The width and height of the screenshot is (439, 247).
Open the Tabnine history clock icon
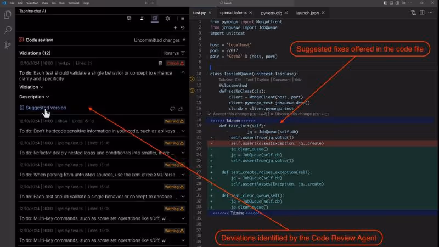click(183, 27)
